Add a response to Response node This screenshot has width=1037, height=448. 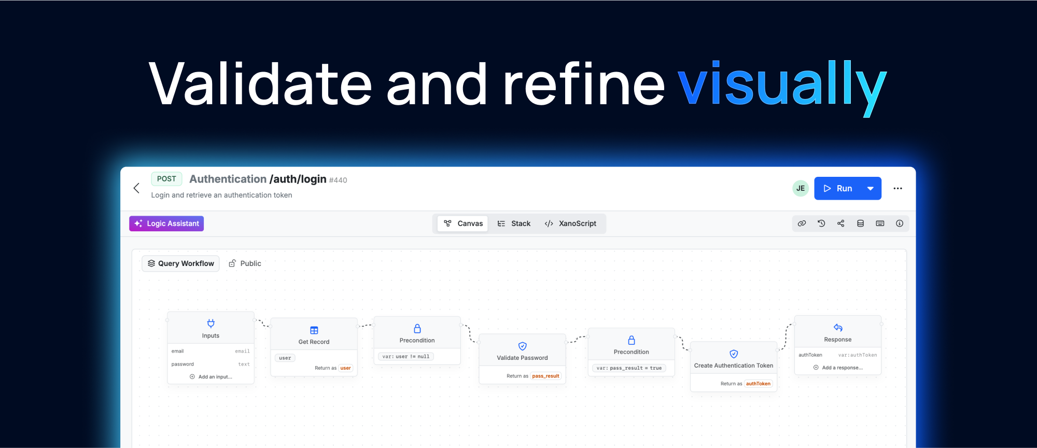pos(838,368)
